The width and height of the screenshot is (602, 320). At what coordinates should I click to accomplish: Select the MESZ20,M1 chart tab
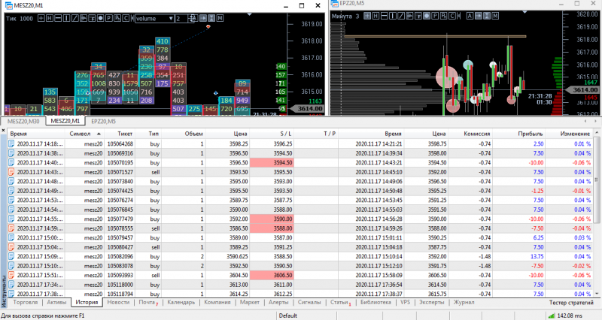click(x=65, y=121)
